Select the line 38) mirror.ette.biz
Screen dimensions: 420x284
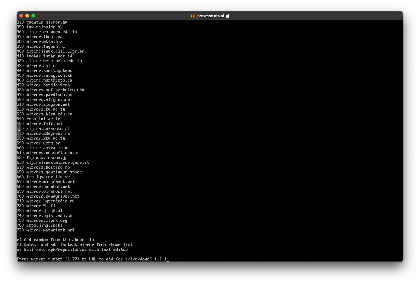[x=40, y=42]
